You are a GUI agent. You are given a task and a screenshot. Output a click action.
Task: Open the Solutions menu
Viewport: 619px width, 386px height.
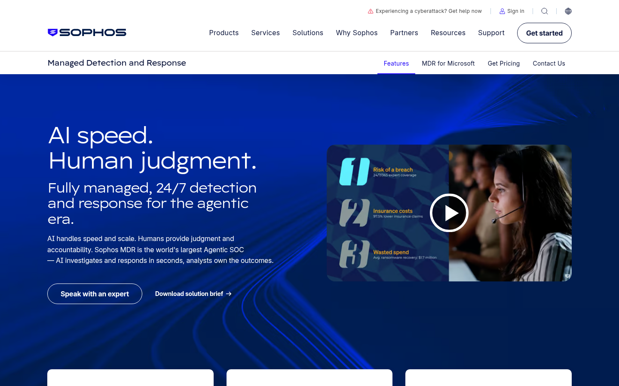tap(308, 33)
